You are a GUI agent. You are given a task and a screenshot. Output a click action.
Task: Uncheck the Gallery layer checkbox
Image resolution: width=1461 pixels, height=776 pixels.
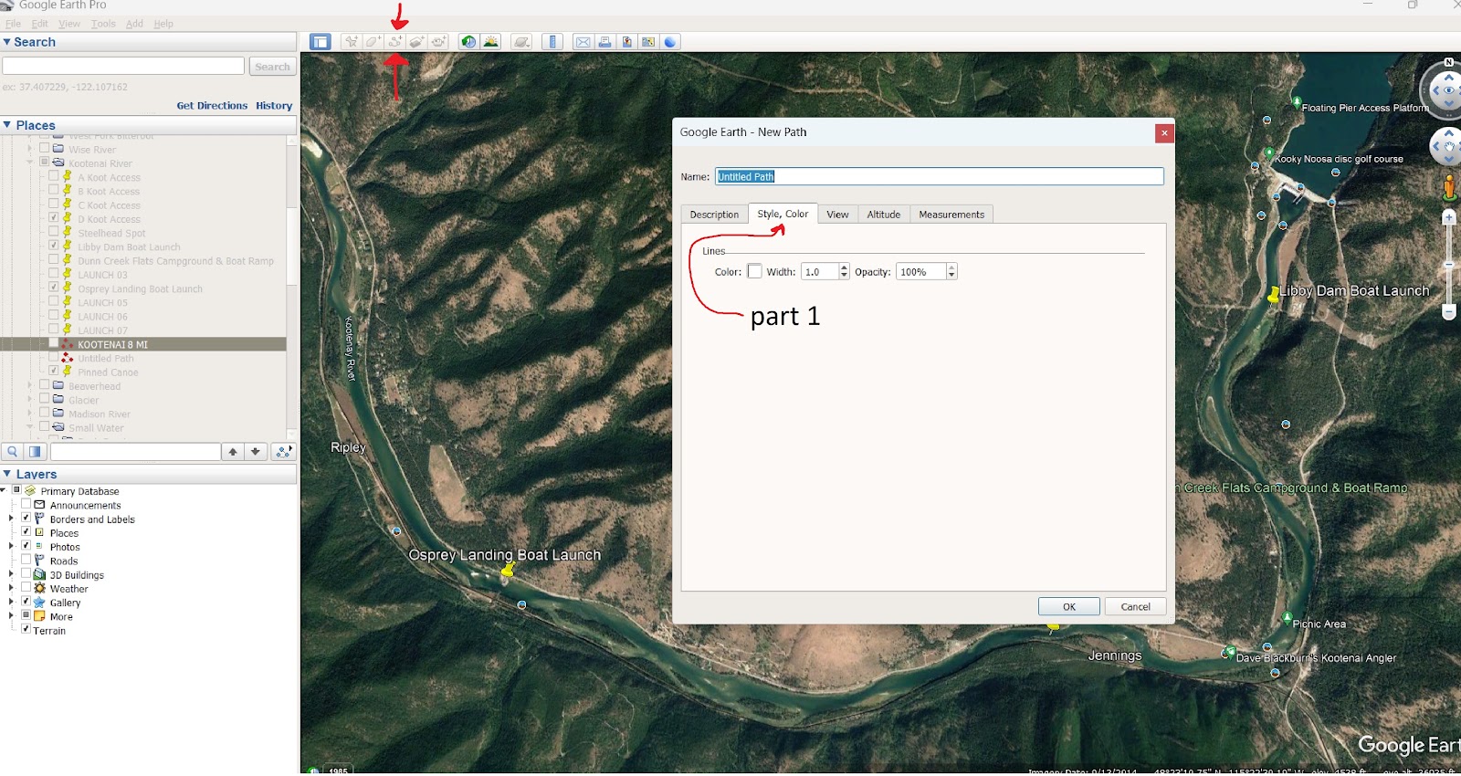[x=26, y=602]
